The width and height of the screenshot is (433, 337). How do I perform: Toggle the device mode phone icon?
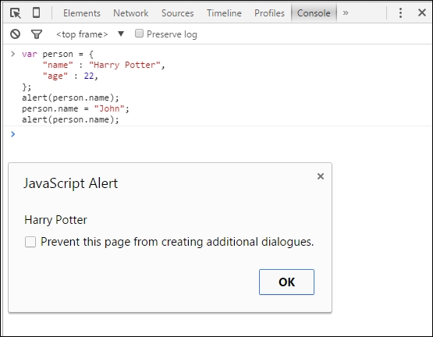[x=36, y=12]
